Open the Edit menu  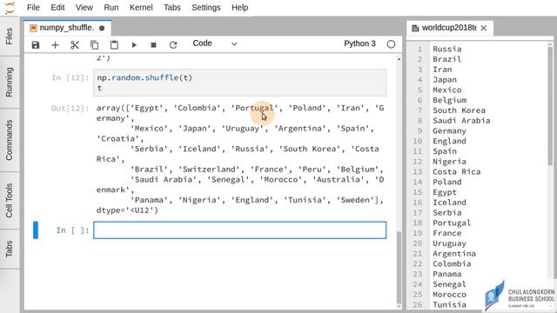point(57,8)
